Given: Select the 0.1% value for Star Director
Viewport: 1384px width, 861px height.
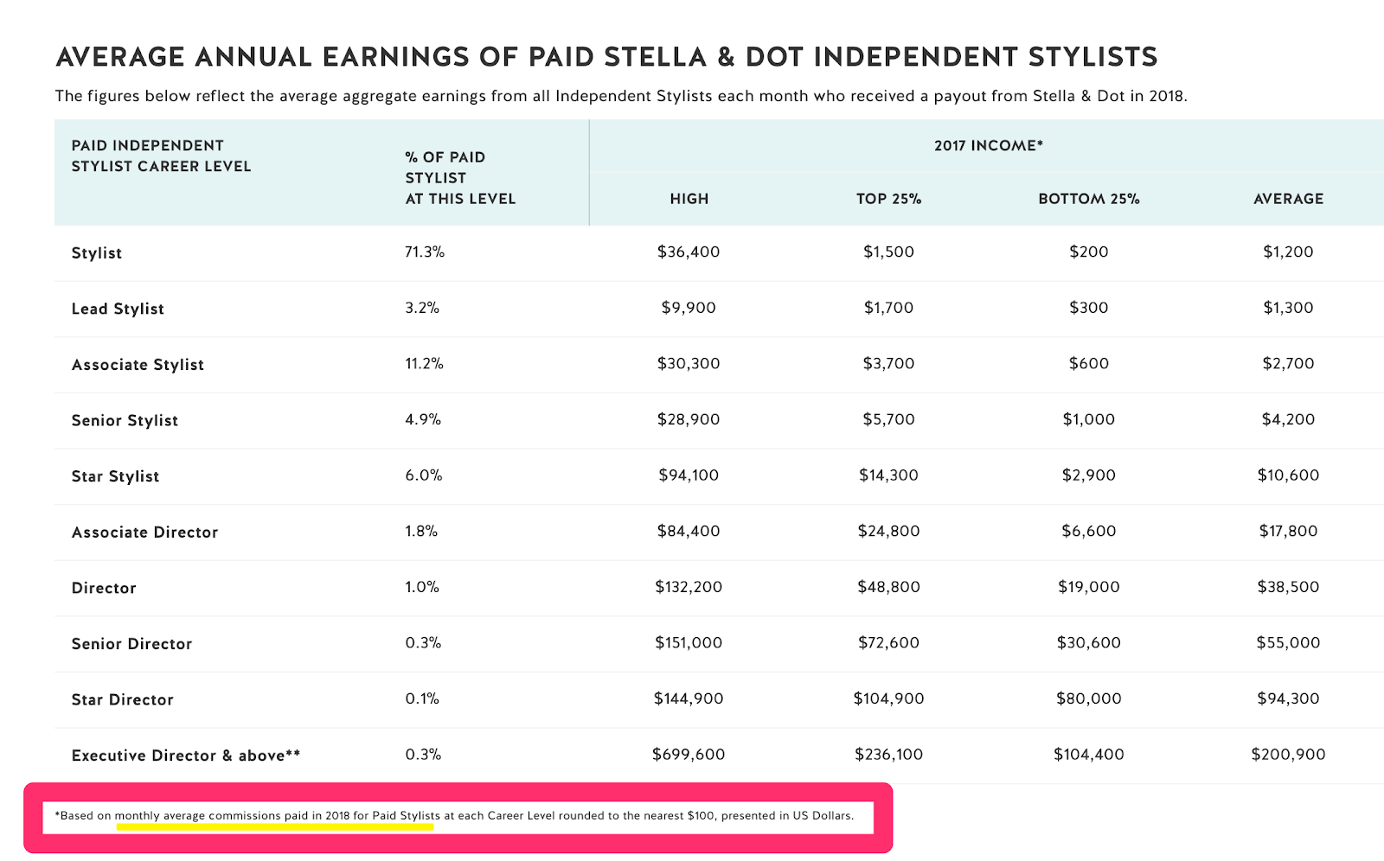Looking at the screenshot, I should pyautogui.click(x=422, y=698).
